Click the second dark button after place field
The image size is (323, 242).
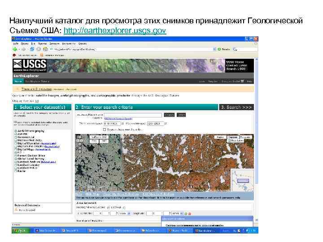tap(181, 115)
